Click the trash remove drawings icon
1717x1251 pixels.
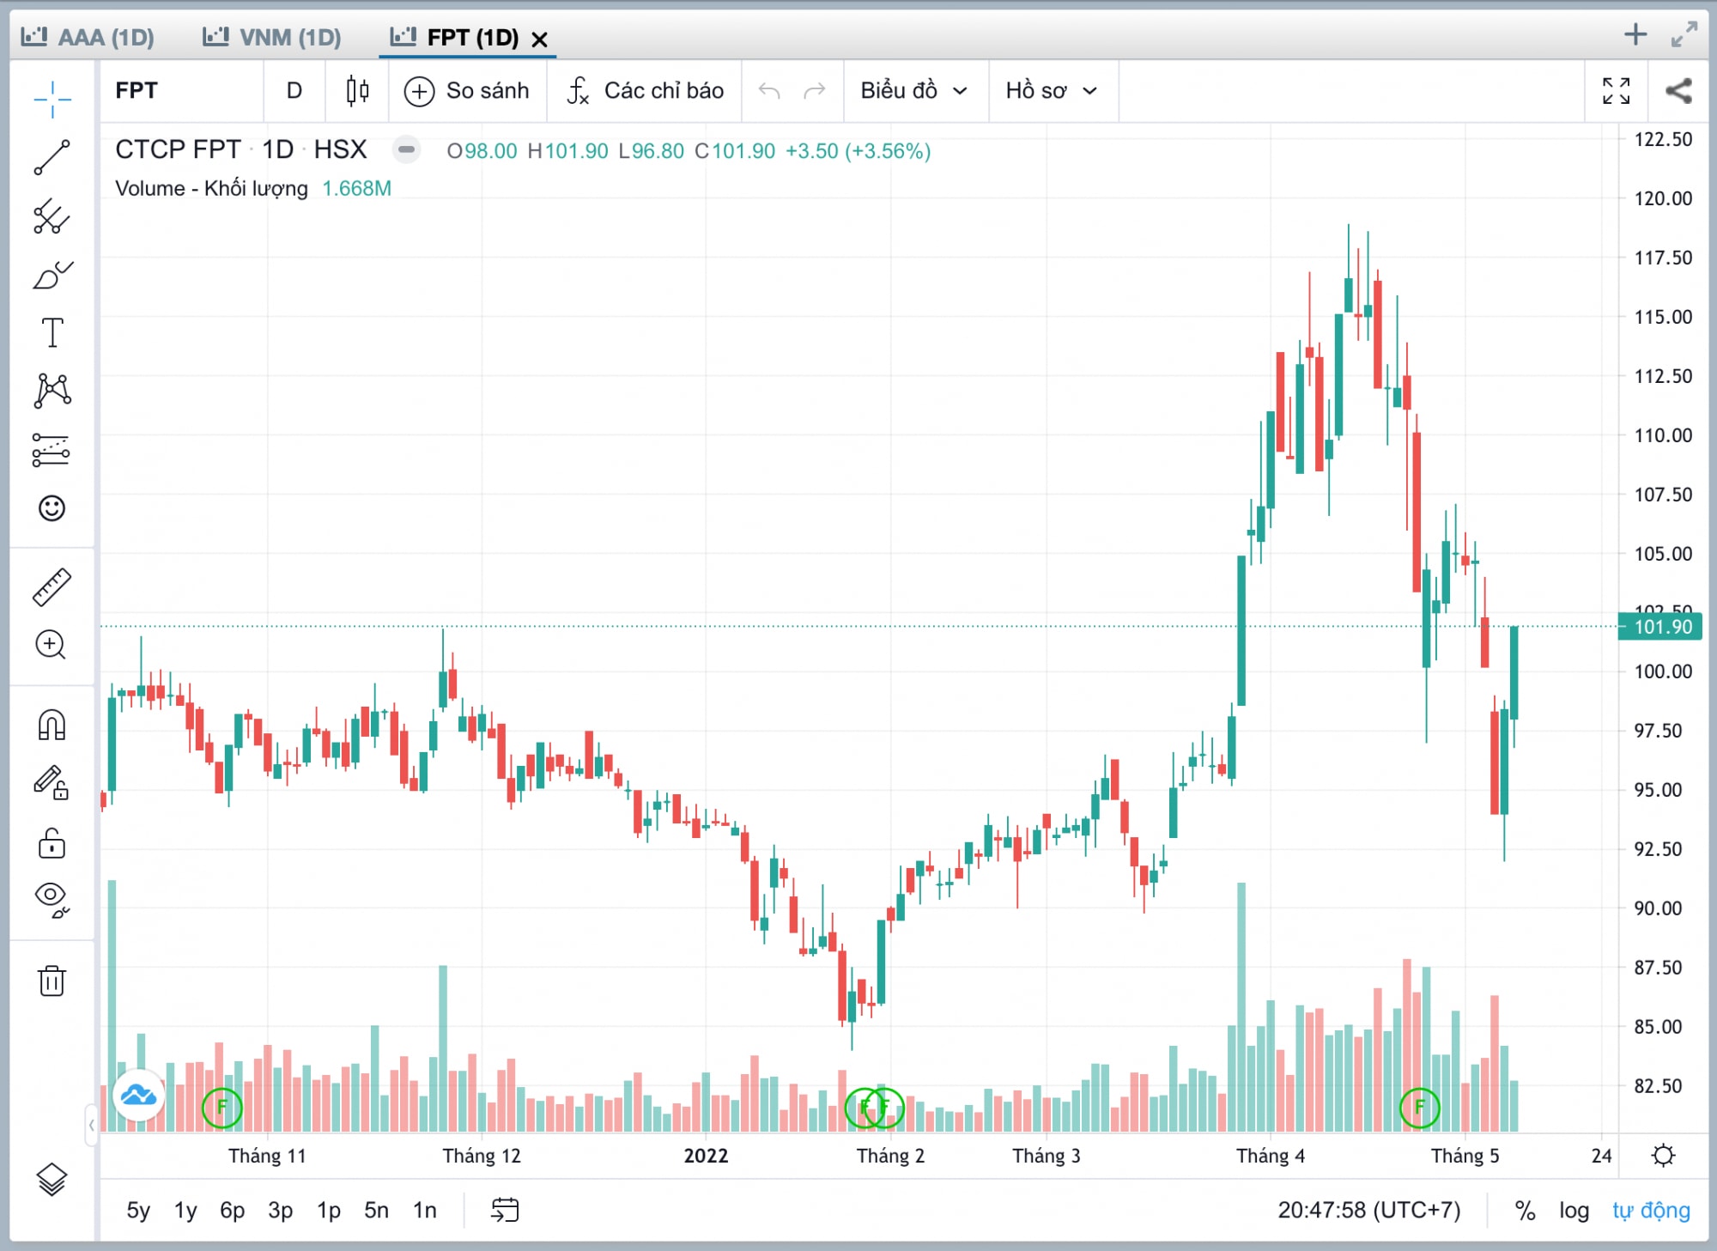point(52,980)
